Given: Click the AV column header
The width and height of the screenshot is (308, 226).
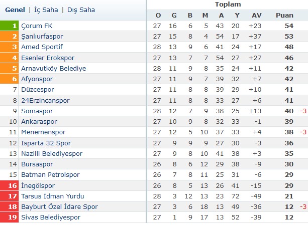Looking at the screenshot, I should 256,15.
